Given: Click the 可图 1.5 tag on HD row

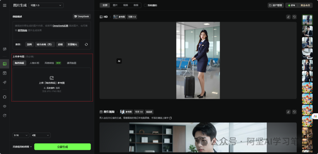Looking at the screenshot, I should click(132, 17).
